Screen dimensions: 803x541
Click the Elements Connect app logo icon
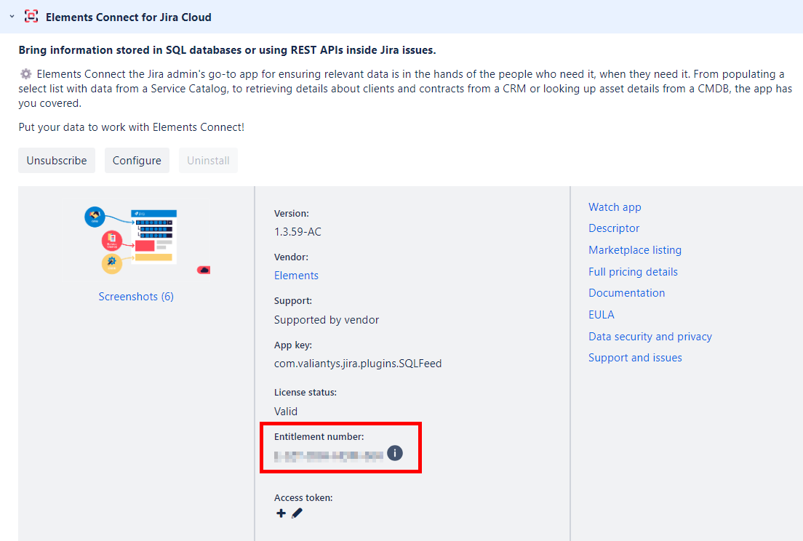[31, 16]
